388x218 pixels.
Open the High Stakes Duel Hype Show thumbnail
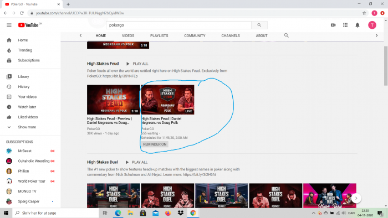pos(330,195)
